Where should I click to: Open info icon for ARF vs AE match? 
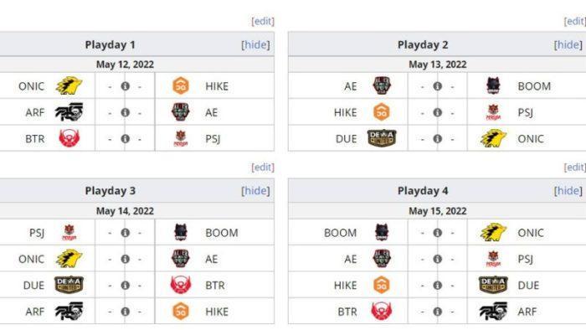pos(126,112)
